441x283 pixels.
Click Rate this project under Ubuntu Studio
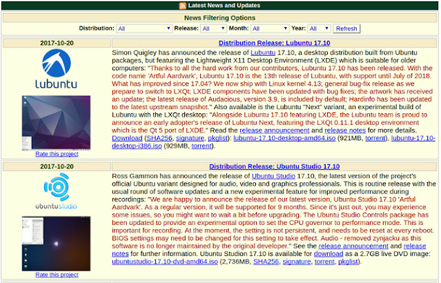(x=57, y=275)
